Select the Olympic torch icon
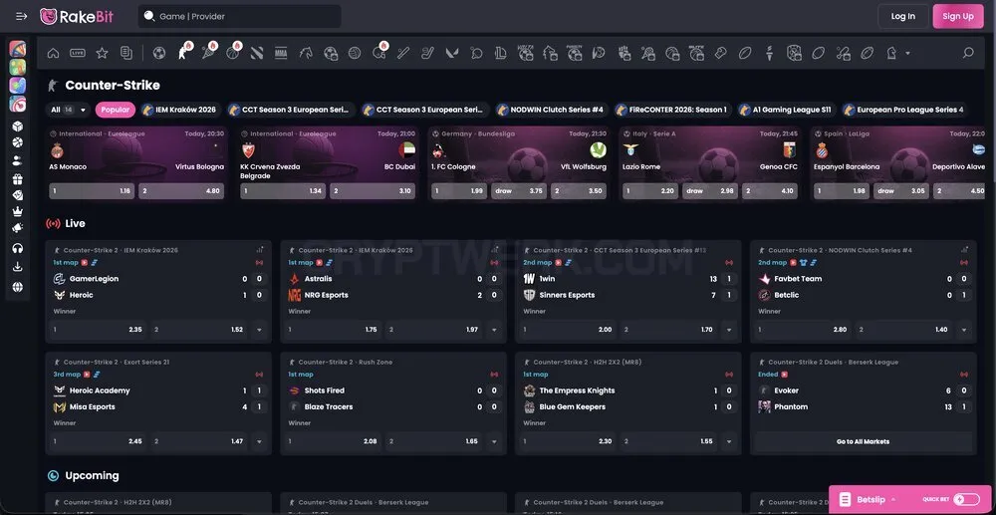This screenshot has height=515, width=996. coord(769,54)
